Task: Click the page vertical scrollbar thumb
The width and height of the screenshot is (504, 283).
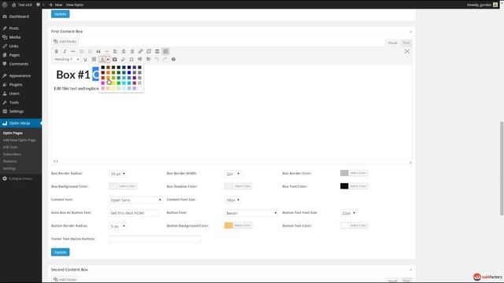Action: [x=502, y=168]
